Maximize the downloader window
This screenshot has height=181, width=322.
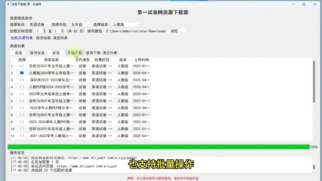pos(304,4)
